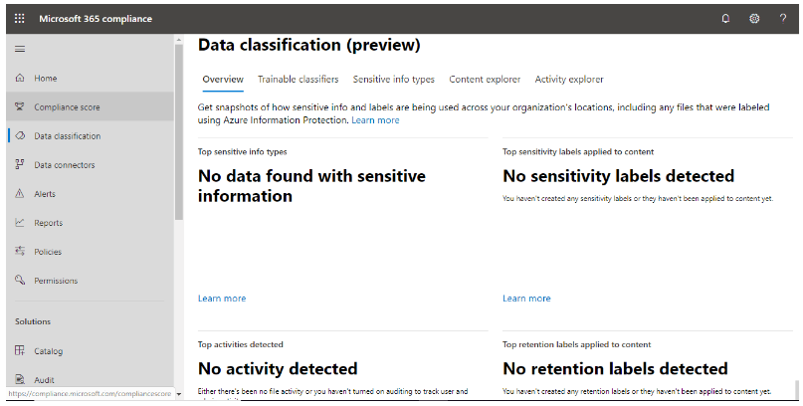Click the Audit document icon
This screenshot has width=803, height=406.
point(20,379)
